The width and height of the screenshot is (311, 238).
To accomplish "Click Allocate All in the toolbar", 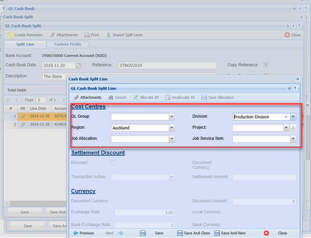I will 146,97.
